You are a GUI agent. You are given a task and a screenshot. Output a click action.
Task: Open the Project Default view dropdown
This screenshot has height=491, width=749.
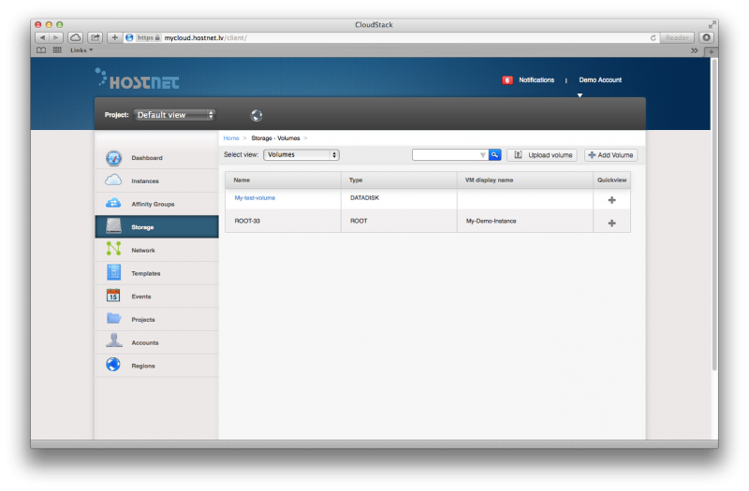click(174, 115)
